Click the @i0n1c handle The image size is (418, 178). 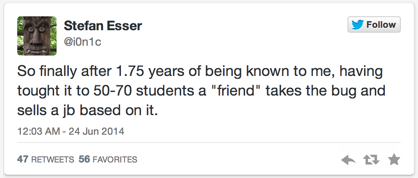coord(82,42)
